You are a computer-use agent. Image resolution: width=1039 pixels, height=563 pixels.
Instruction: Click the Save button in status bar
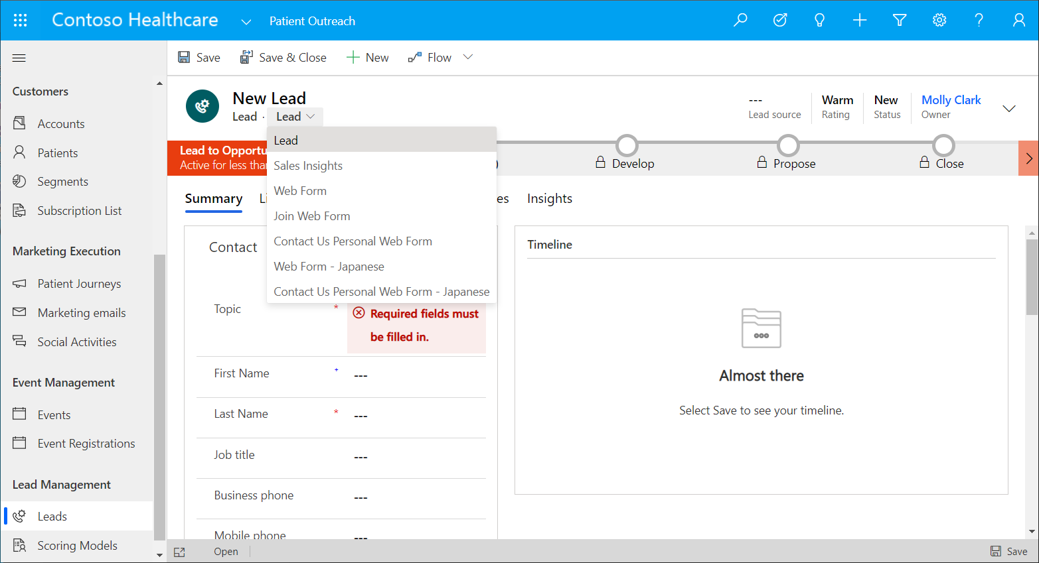(1009, 551)
